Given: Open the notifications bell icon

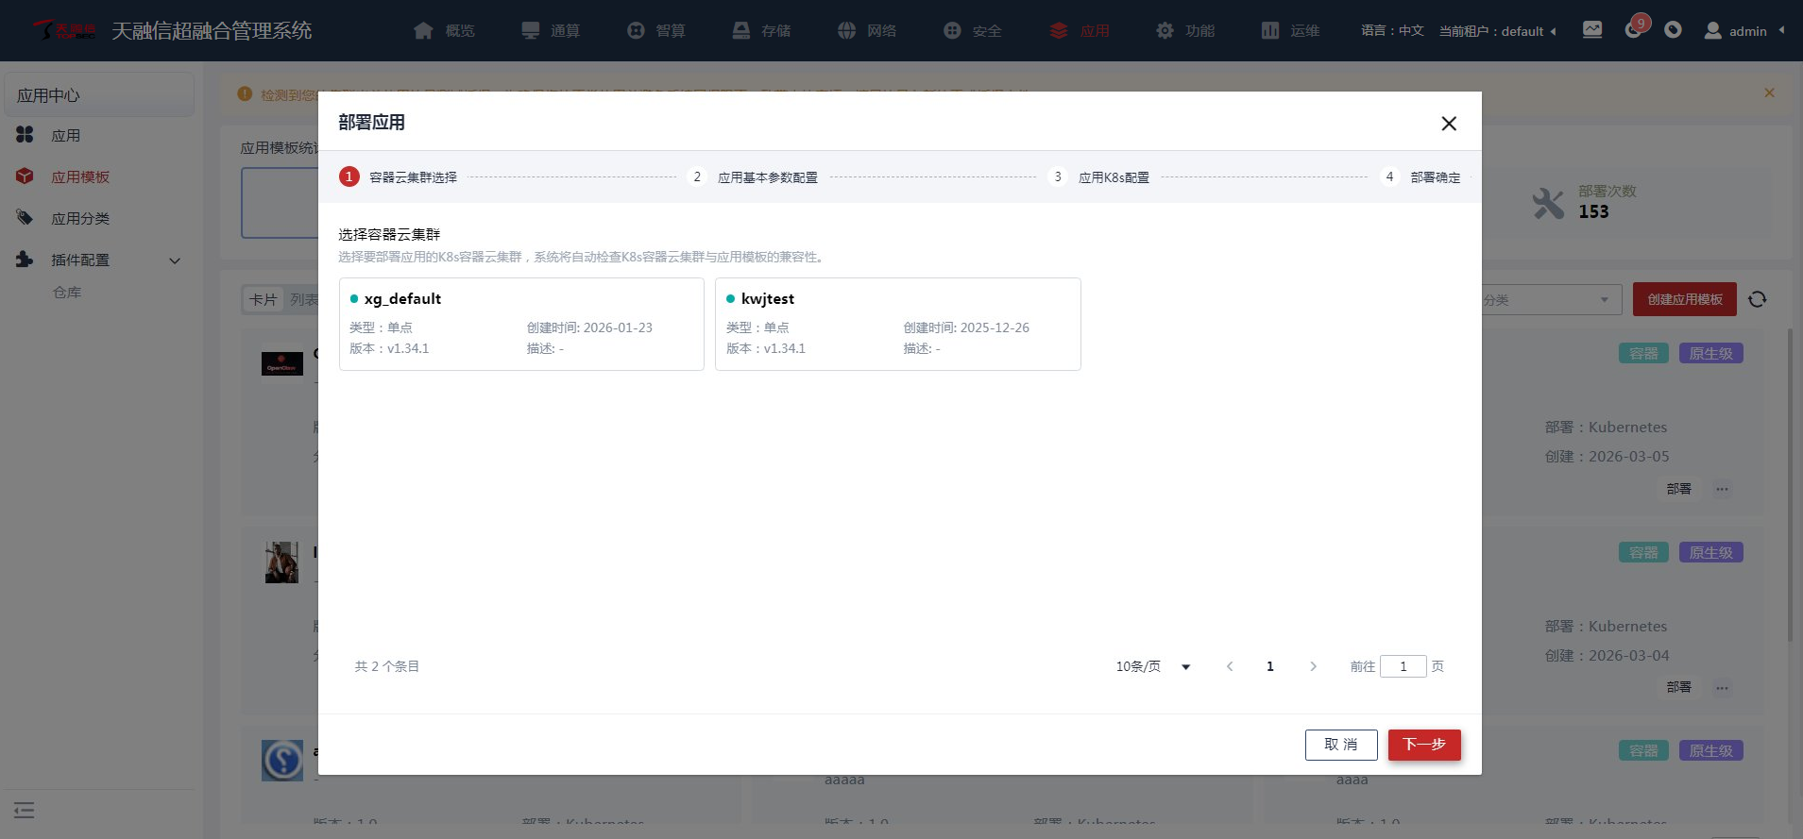Looking at the screenshot, I should click(x=1633, y=30).
